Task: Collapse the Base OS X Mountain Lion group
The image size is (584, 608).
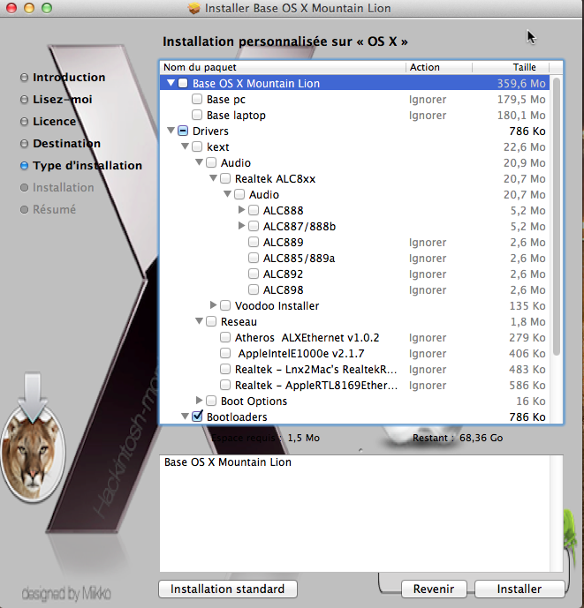Action: [x=171, y=83]
